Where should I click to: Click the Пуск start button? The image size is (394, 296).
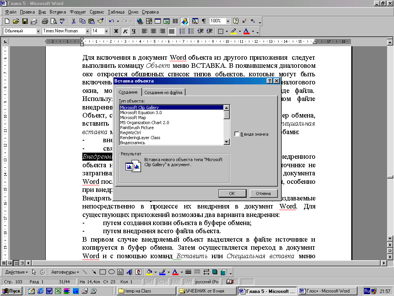coord(12,291)
